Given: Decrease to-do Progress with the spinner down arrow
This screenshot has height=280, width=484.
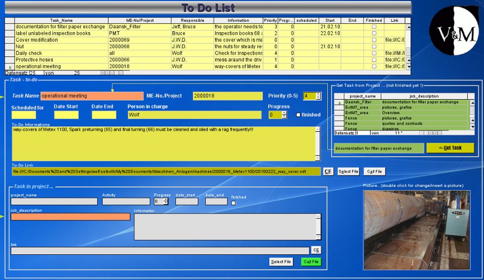Looking at the screenshot, I should point(284,116).
